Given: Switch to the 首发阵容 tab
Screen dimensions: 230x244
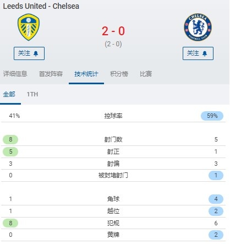Looking at the screenshot, I should coord(51,74).
